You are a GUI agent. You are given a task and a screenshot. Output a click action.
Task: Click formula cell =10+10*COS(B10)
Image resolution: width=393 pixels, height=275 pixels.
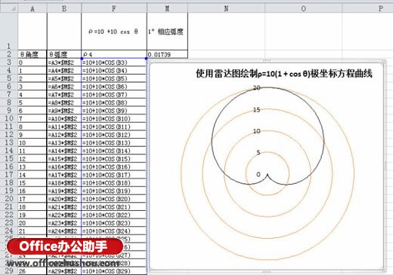pyautogui.click(x=114, y=118)
